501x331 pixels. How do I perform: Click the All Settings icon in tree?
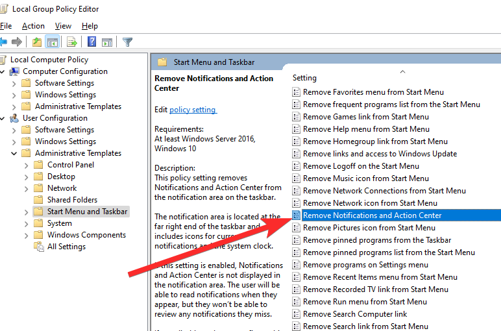tap(39, 247)
